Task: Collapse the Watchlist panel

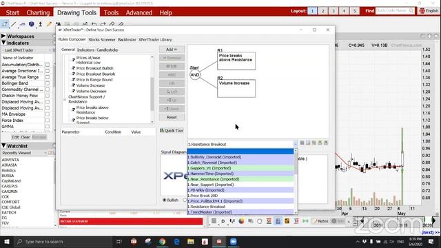Action: point(3,145)
